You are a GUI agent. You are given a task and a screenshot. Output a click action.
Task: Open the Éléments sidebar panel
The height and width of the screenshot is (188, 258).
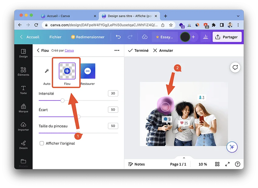(x=23, y=72)
